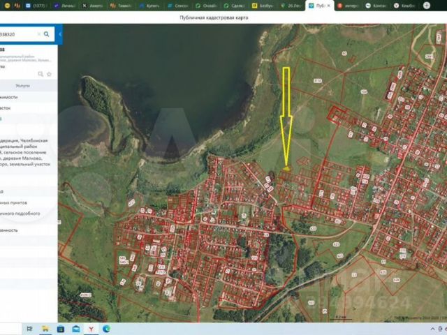Collapse the left info panel with arrow
Viewport: 447px width, 335px height.
(x=60, y=33)
